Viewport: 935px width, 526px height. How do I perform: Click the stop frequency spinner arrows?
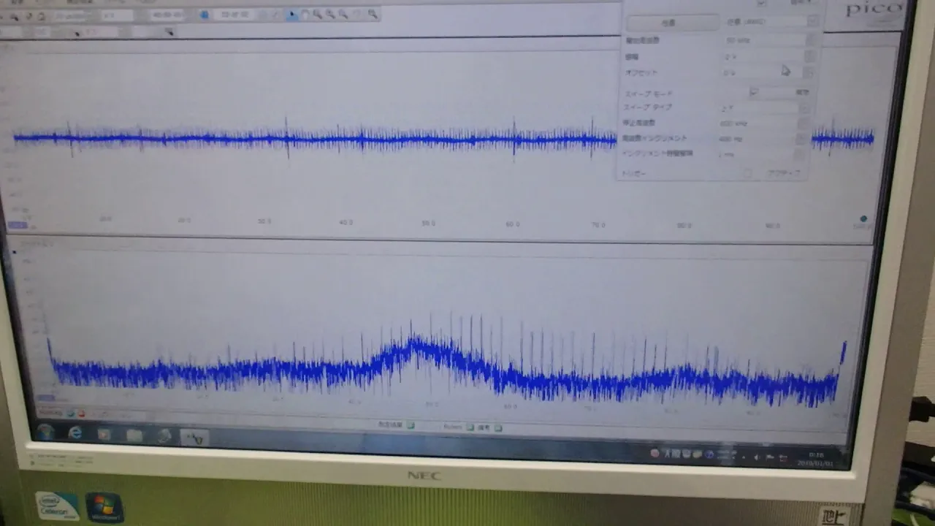[x=805, y=123]
